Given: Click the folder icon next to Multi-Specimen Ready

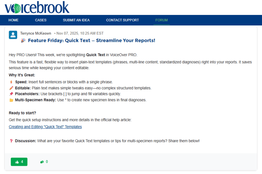Looking at the screenshot, I should click(x=11, y=100).
